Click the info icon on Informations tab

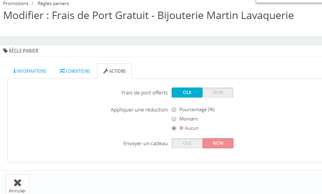[x=14, y=71]
